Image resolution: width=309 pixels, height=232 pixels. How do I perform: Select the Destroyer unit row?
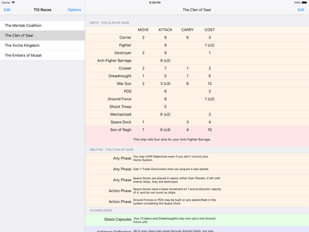click(x=197, y=53)
